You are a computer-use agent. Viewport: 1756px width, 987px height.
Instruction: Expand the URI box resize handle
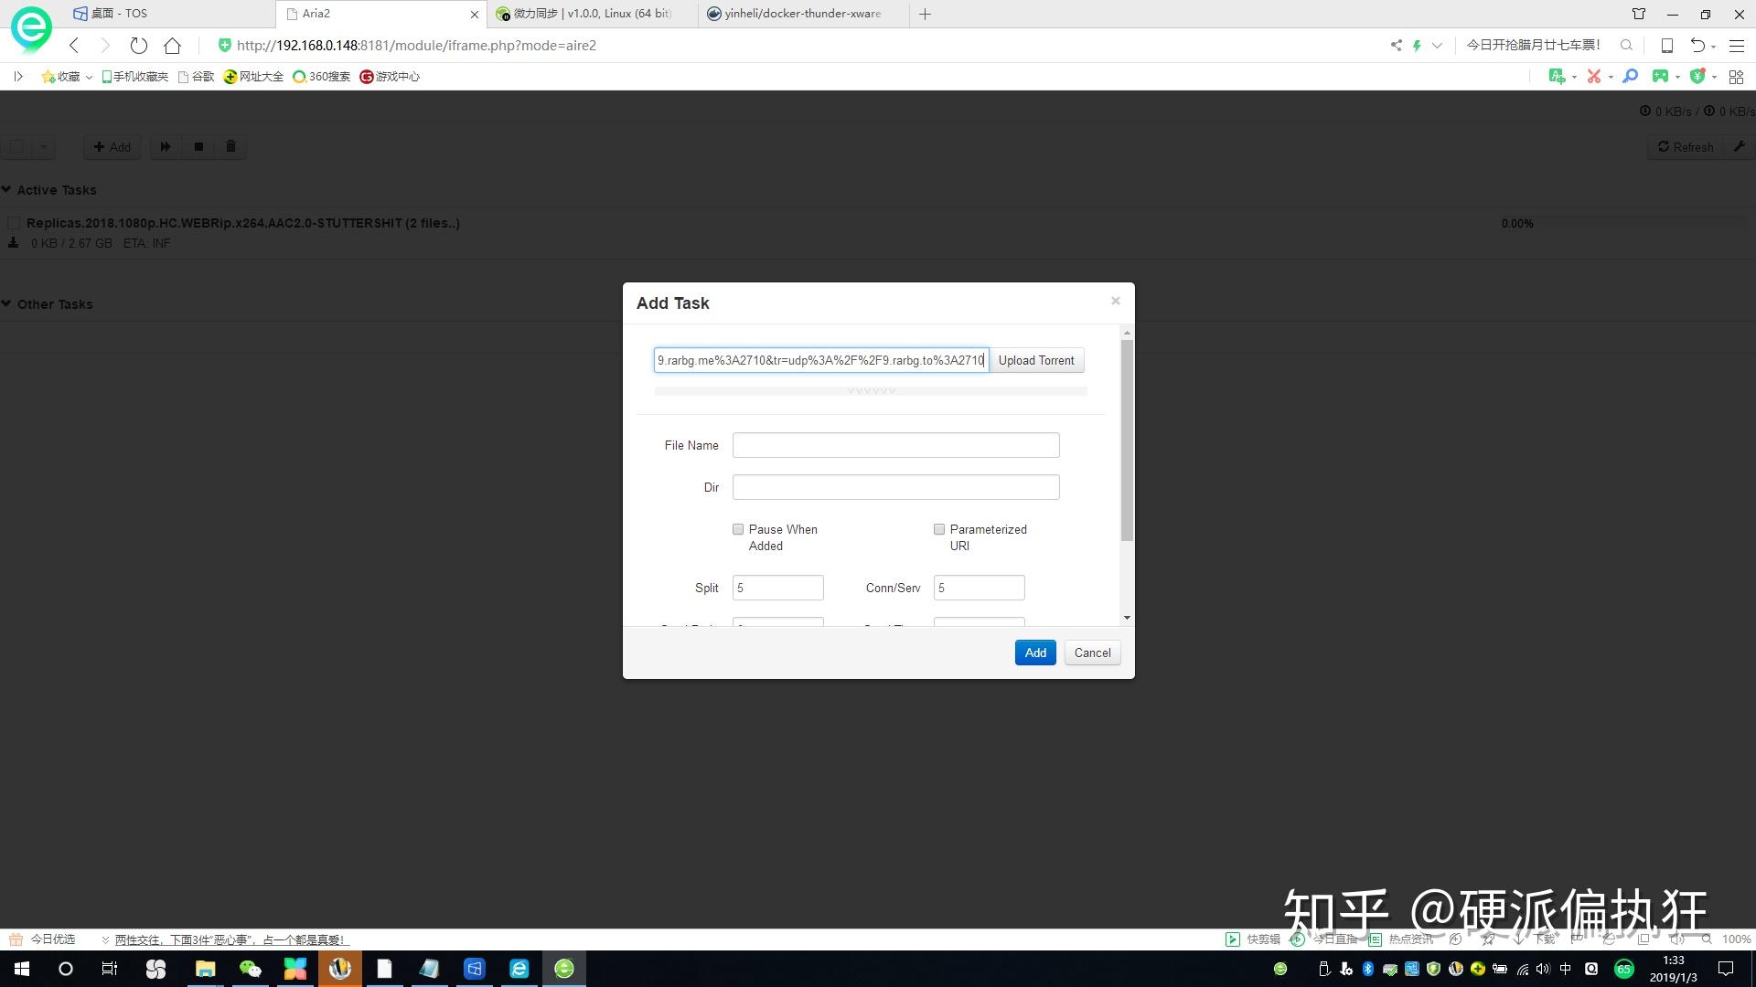[x=871, y=391]
